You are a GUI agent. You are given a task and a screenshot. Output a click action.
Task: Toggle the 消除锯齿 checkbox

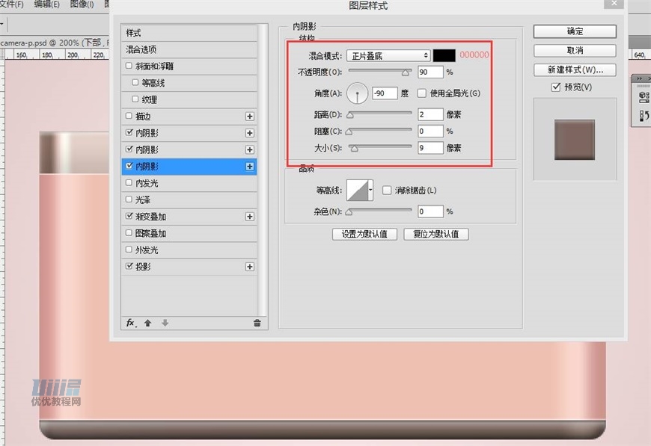click(x=386, y=190)
